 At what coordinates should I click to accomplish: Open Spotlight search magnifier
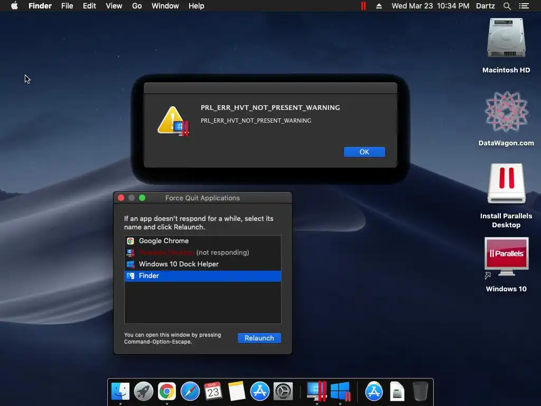[x=507, y=6]
